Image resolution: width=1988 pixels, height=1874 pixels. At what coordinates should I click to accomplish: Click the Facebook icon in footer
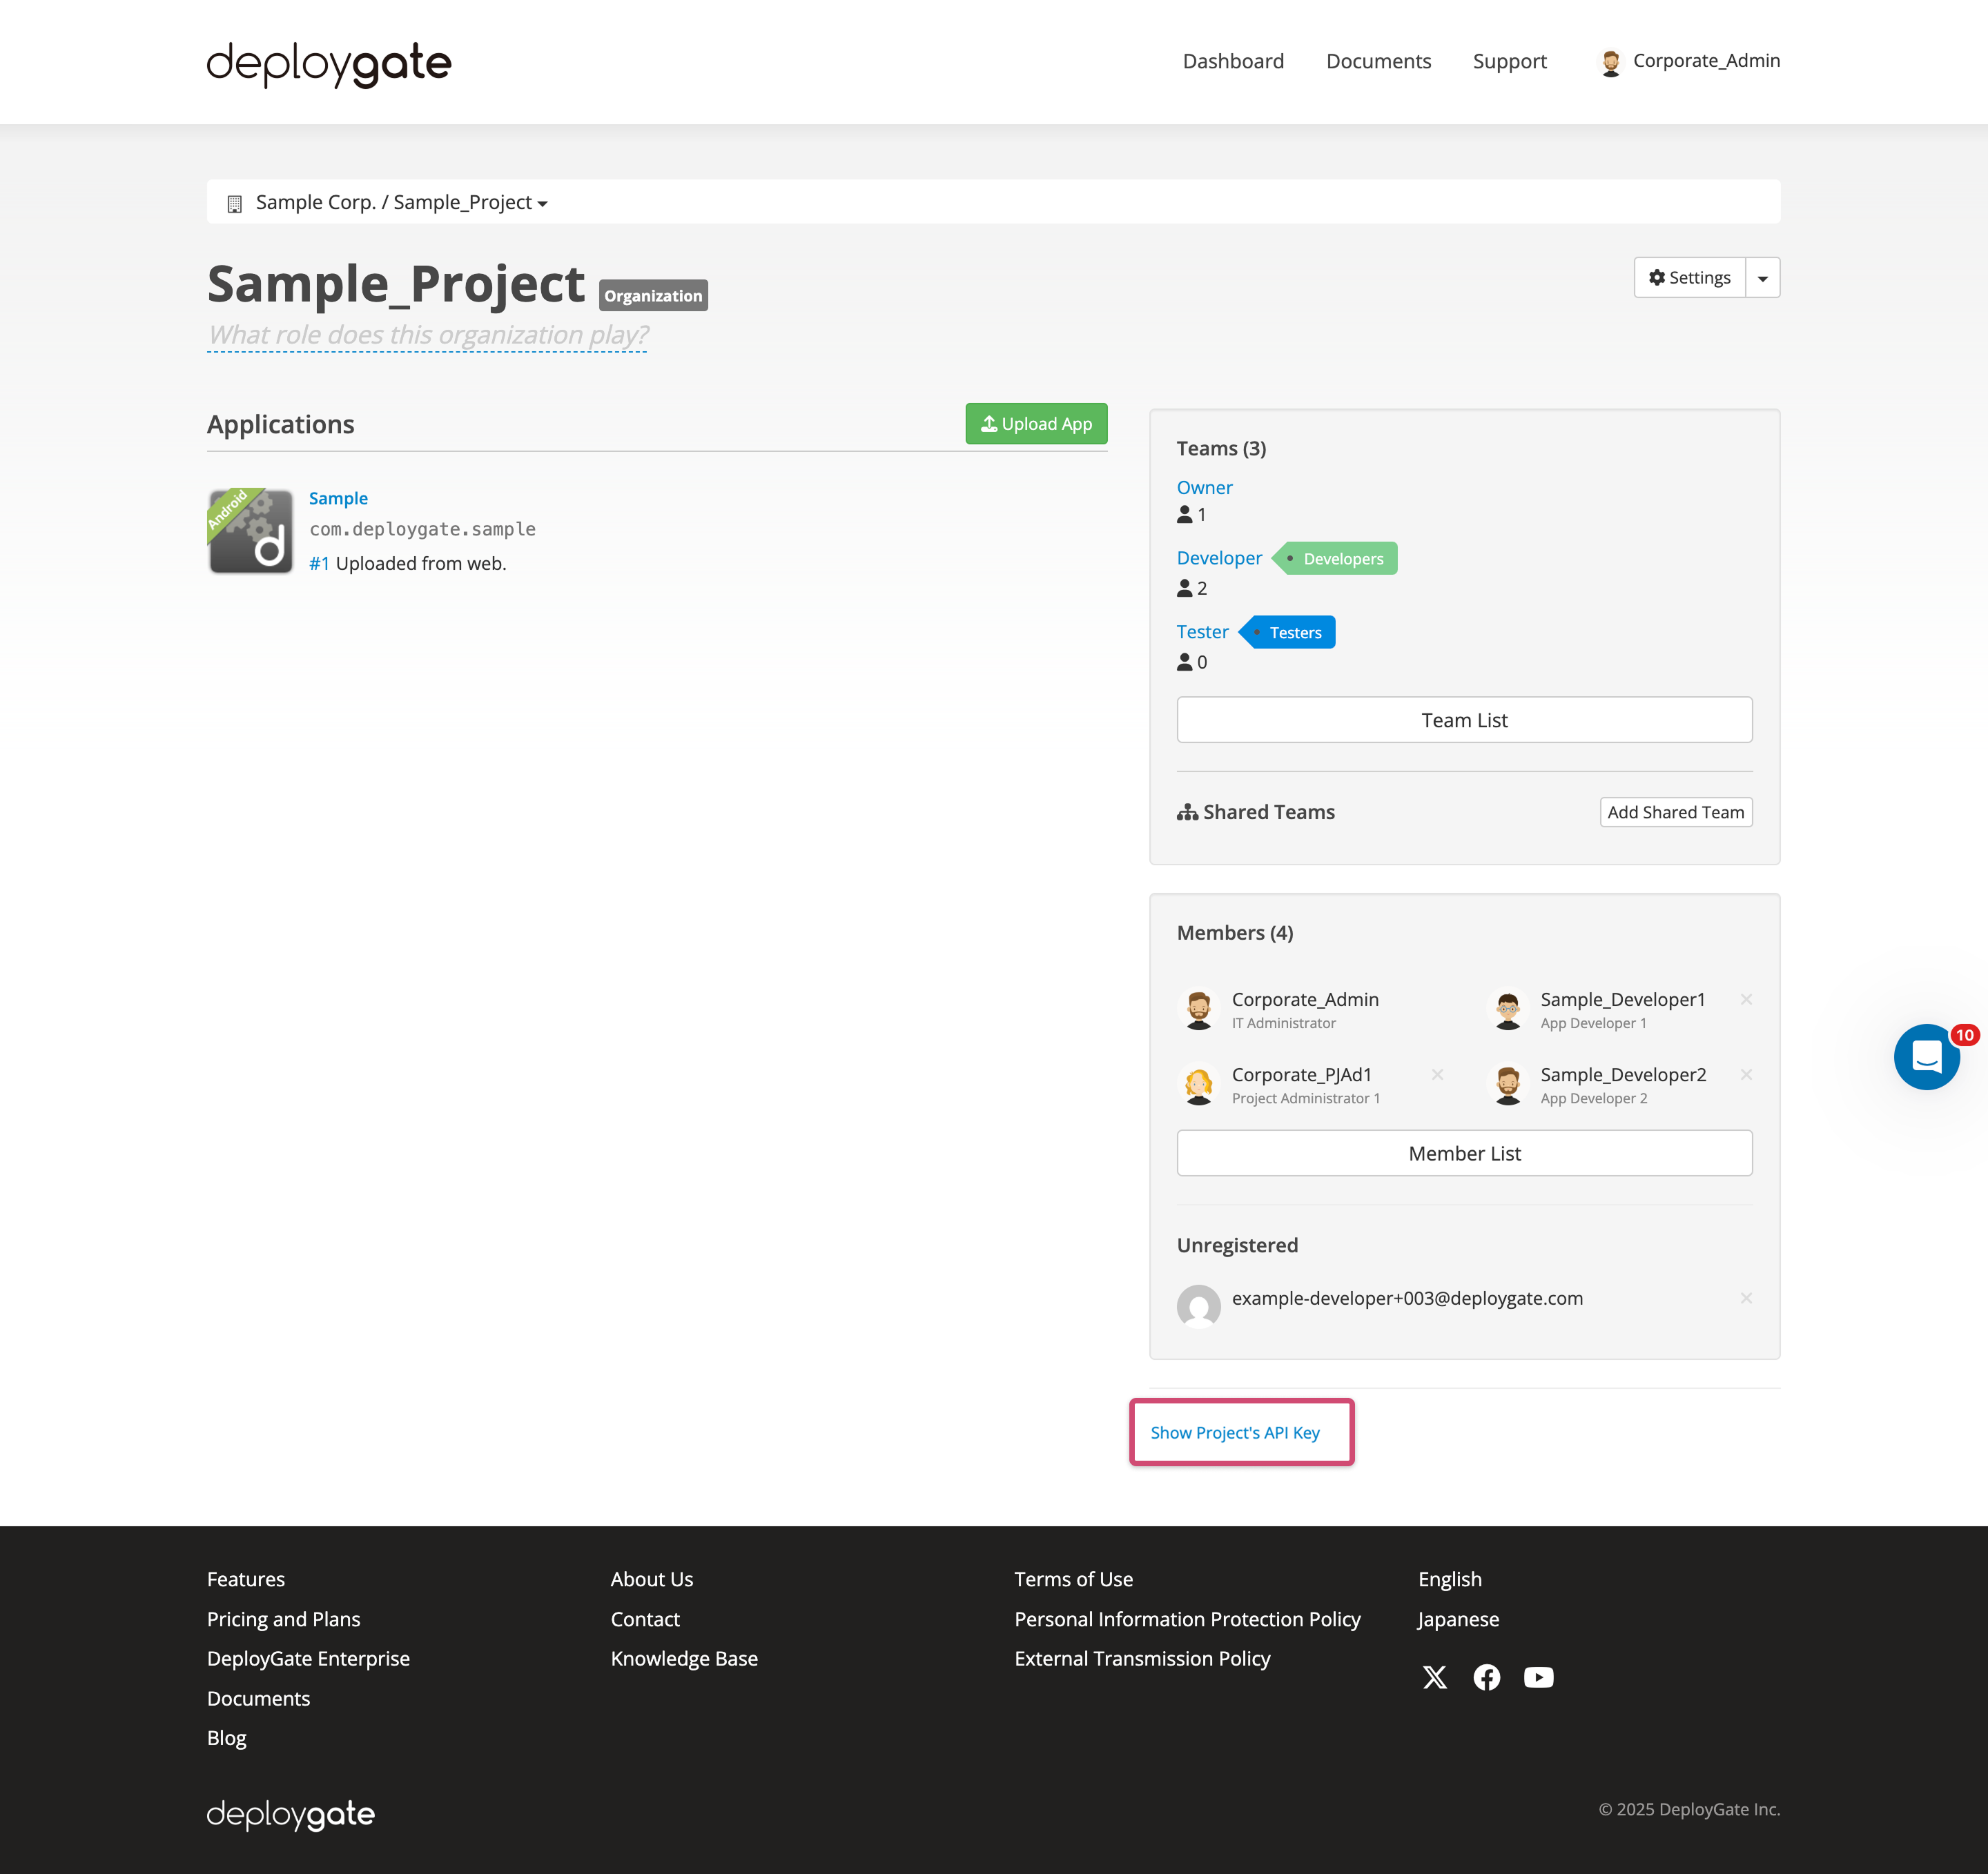click(x=1487, y=1677)
